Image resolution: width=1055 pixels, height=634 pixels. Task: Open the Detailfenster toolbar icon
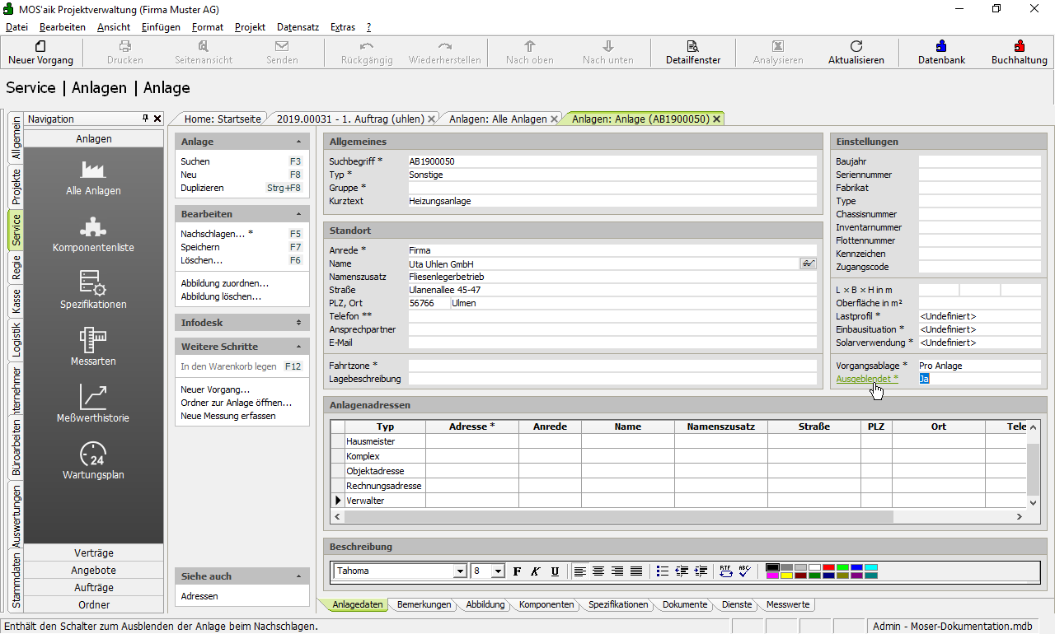coord(693,46)
